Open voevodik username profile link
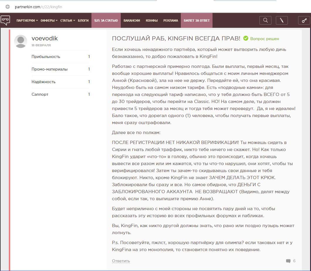Viewport: 311px width, 271px height. pos(45,38)
